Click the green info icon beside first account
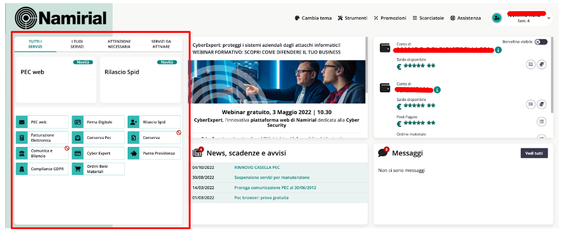Screen dimensions: 566x237 498,50
